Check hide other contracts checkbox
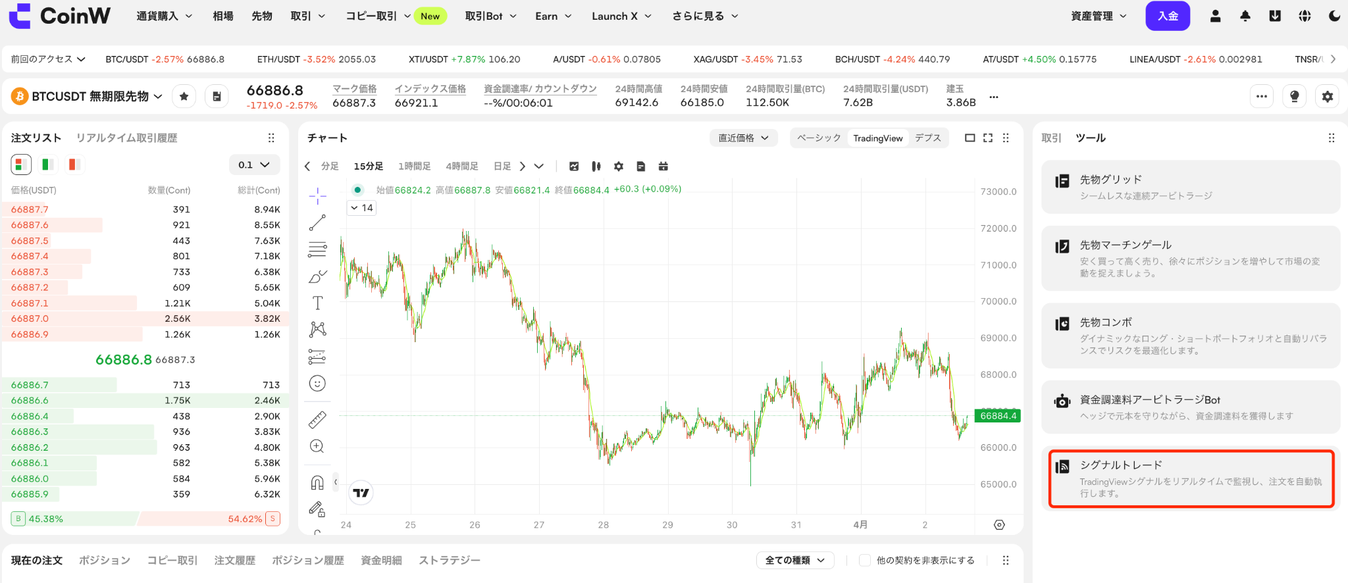This screenshot has width=1348, height=583. pyautogui.click(x=865, y=560)
